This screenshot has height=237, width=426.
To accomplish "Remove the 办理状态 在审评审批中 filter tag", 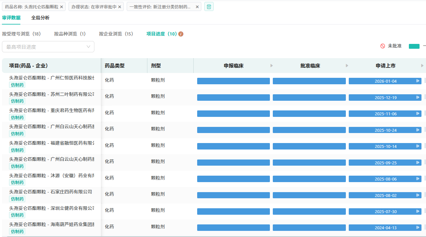I will click(120, 7).
